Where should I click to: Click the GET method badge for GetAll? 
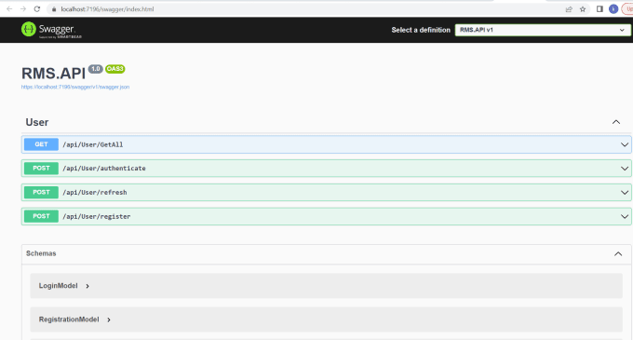click(x=41, y=144)
